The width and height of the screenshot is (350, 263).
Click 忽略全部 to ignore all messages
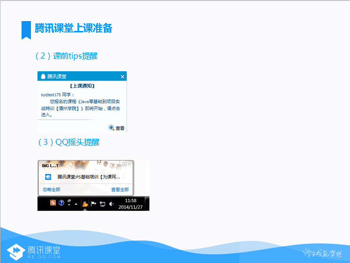tap(51, 189)
